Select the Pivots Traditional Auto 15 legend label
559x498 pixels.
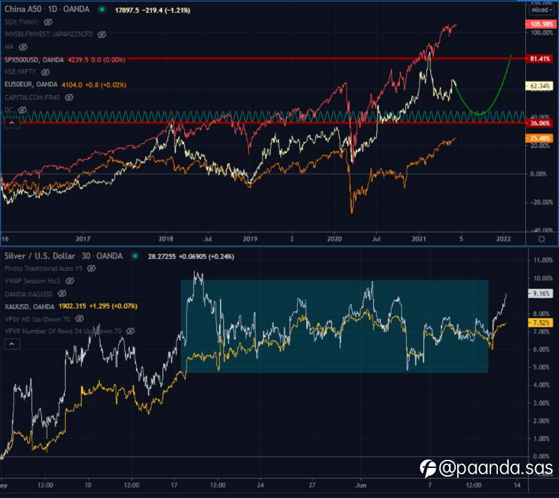[44, 268]
